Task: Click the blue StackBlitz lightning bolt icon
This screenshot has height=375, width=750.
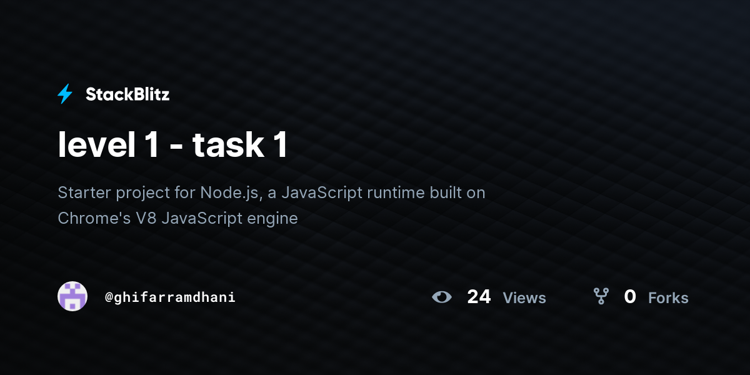Action: (65, 94)
